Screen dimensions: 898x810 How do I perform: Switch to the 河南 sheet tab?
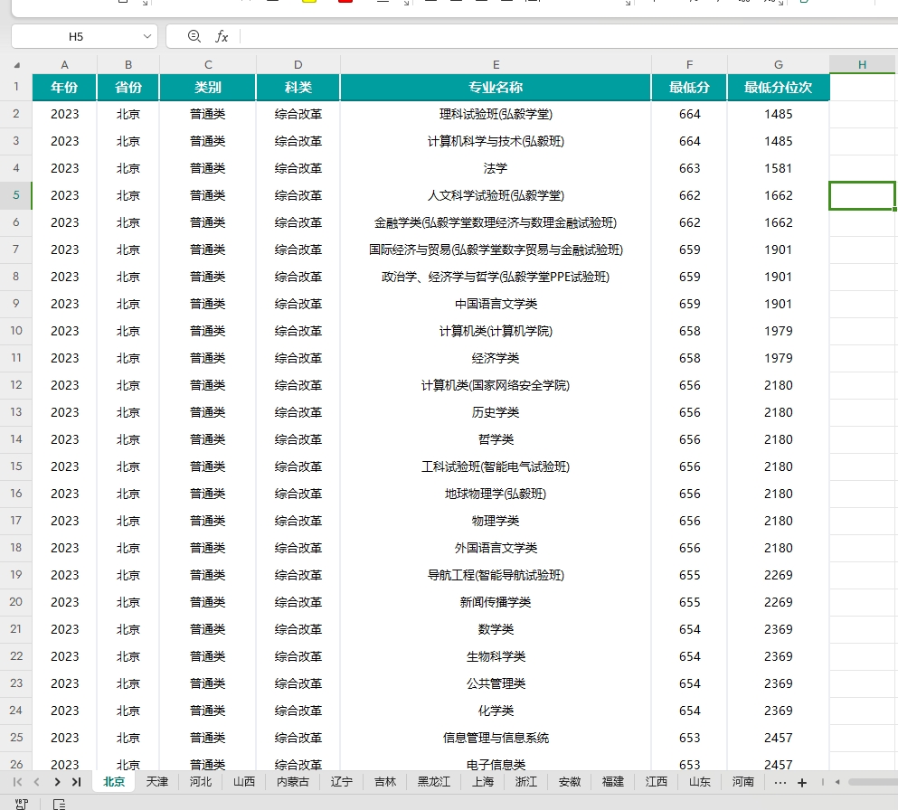click(x=742, y=782)
